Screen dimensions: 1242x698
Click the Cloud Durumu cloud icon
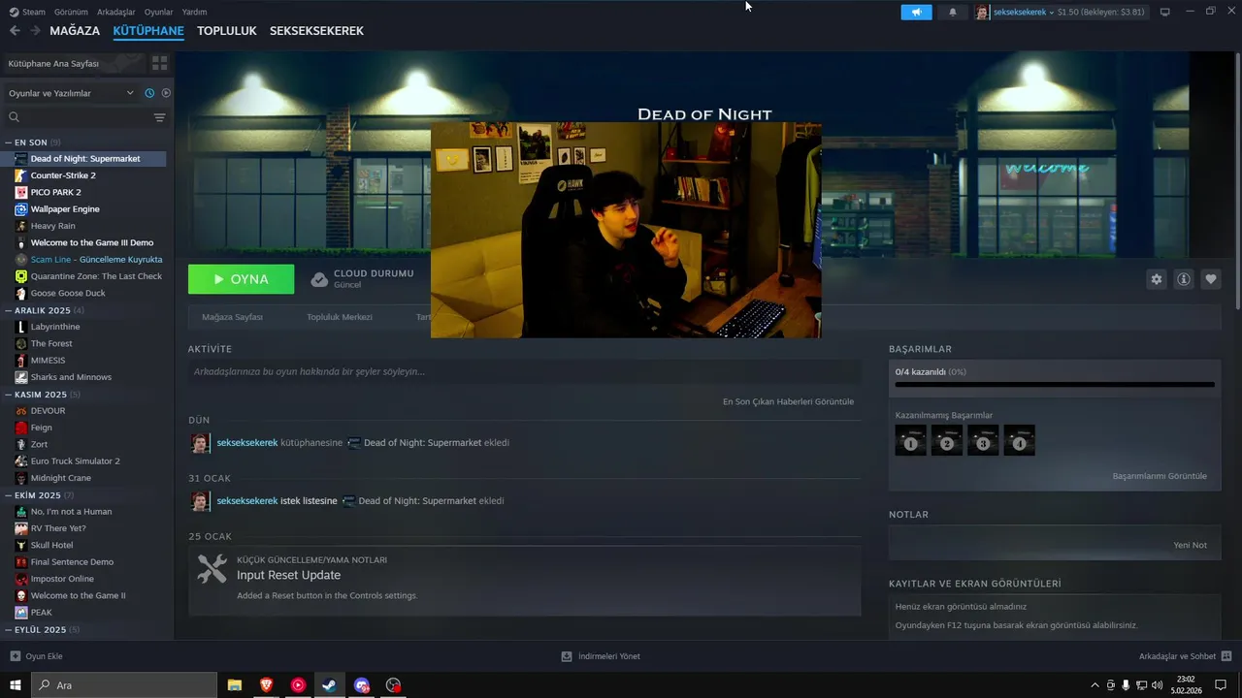(319, 279)
